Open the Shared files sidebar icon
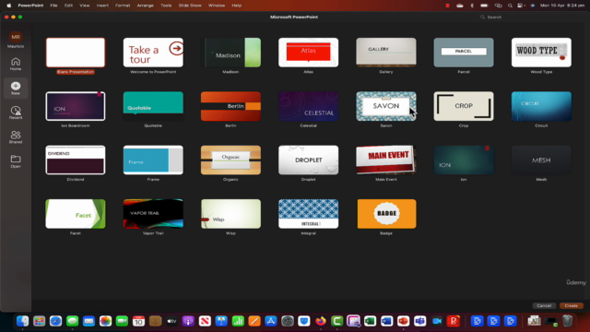 [x=16, y=137]
